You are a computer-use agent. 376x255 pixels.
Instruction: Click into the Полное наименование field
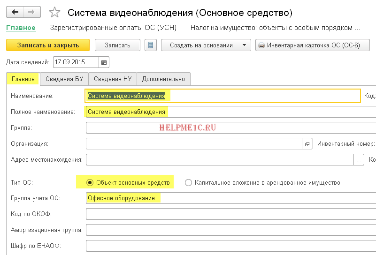tap(230, 112)
